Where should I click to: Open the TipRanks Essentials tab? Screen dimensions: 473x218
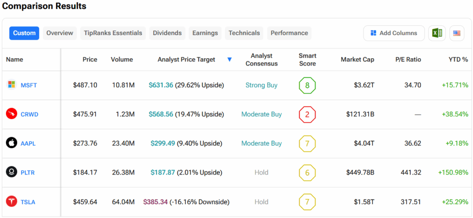point(113,33)
